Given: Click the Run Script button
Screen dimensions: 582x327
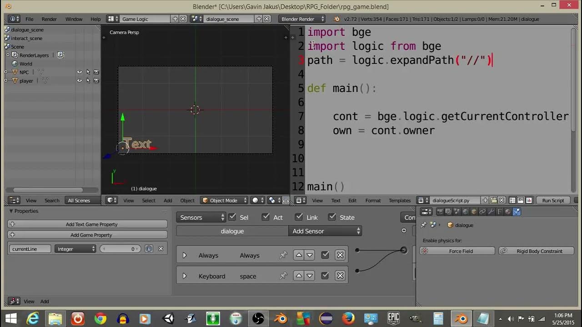Looking at the screenshot, I should (553, 200).
